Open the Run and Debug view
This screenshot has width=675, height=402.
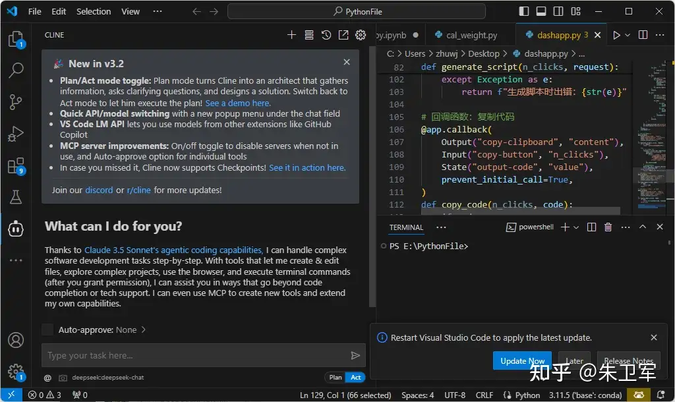coord(16,134)
